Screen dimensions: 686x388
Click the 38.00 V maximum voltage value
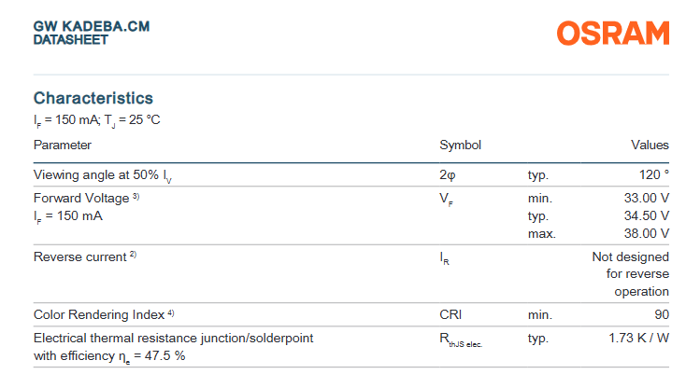[x=647, y=233]
